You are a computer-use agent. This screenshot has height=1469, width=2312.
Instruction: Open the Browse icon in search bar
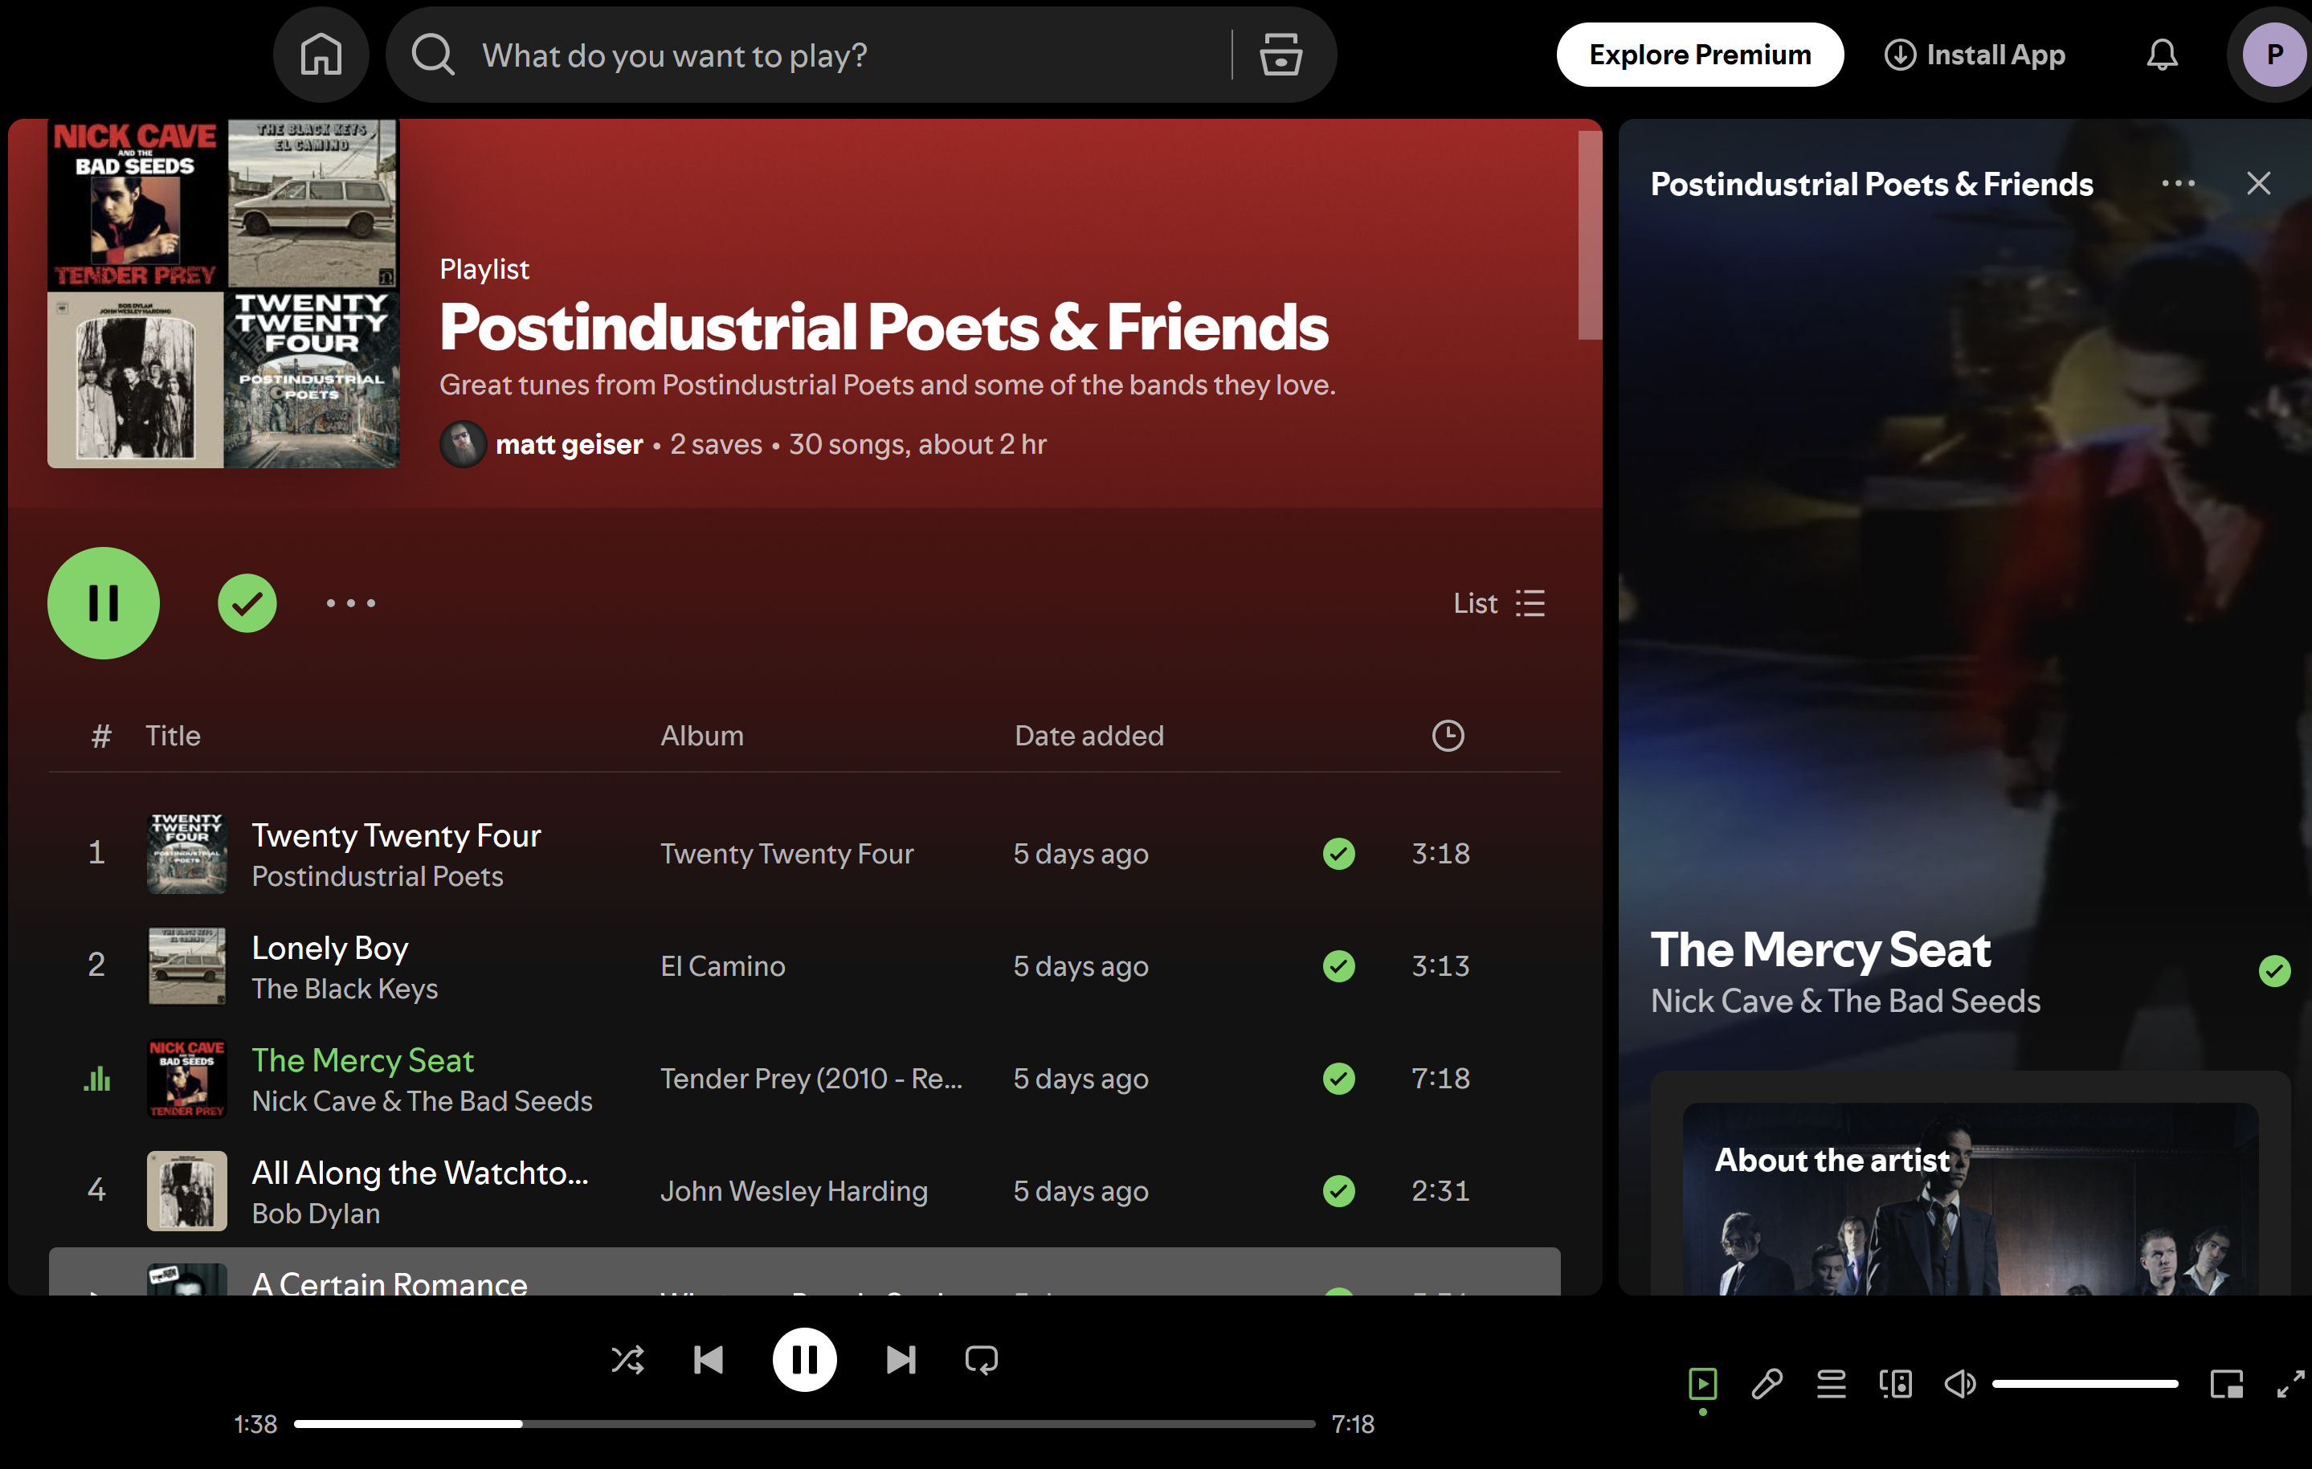pos(1280,55)
